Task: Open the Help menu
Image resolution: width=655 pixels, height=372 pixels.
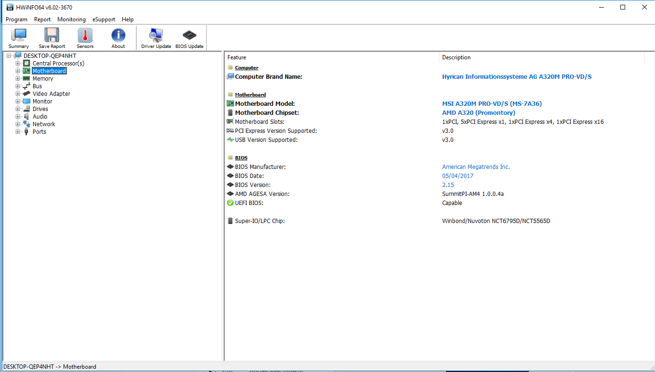Action: [x=127, y=19]
